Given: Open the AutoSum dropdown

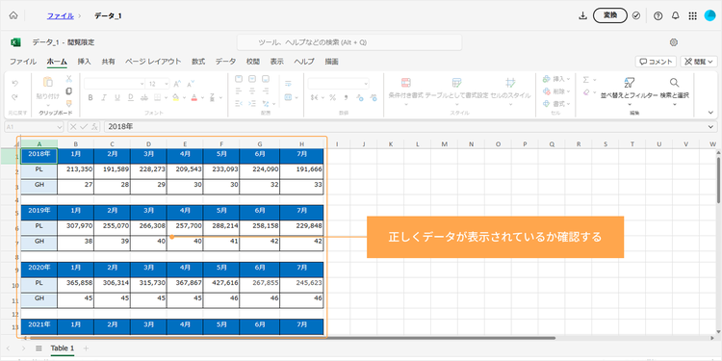Looking at the screenshot, I should click(595, 80).
